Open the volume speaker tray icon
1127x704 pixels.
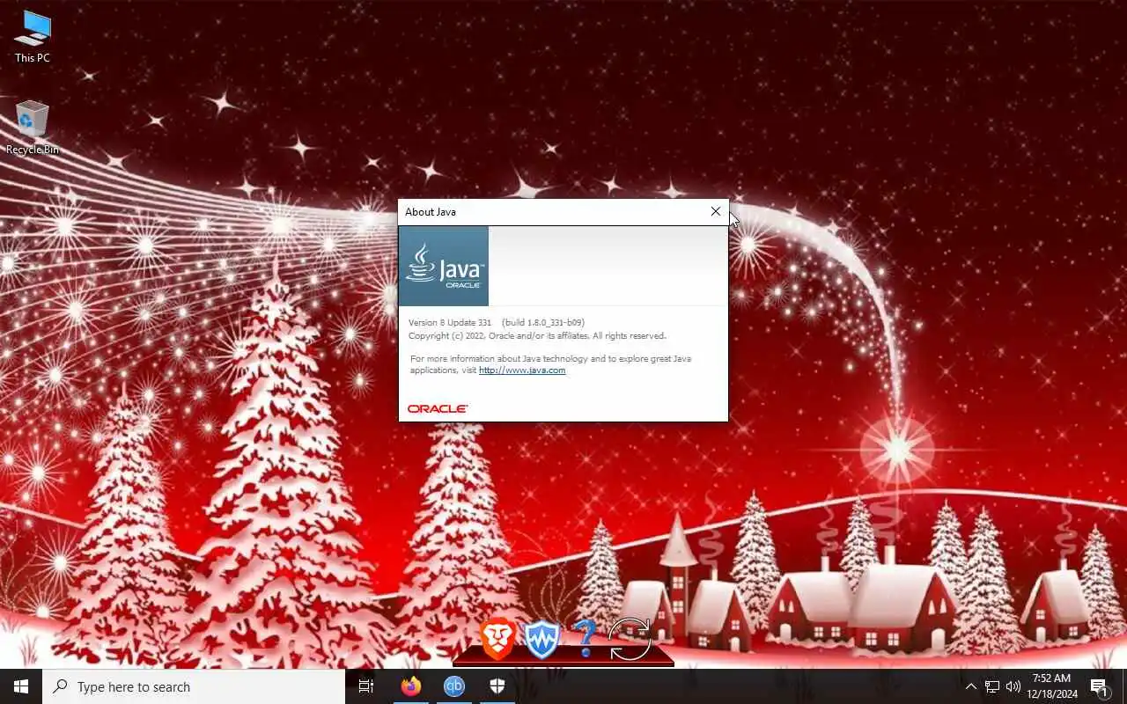coord(1013,686)
